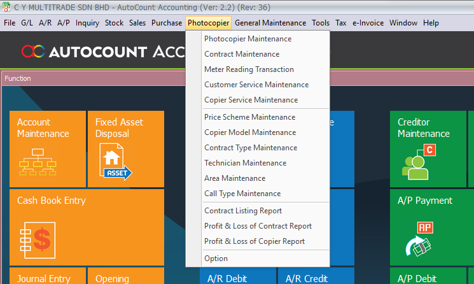Open Photocopier Option entry
The height and width of the screenshot is (284, 474).
click(258, 259)
